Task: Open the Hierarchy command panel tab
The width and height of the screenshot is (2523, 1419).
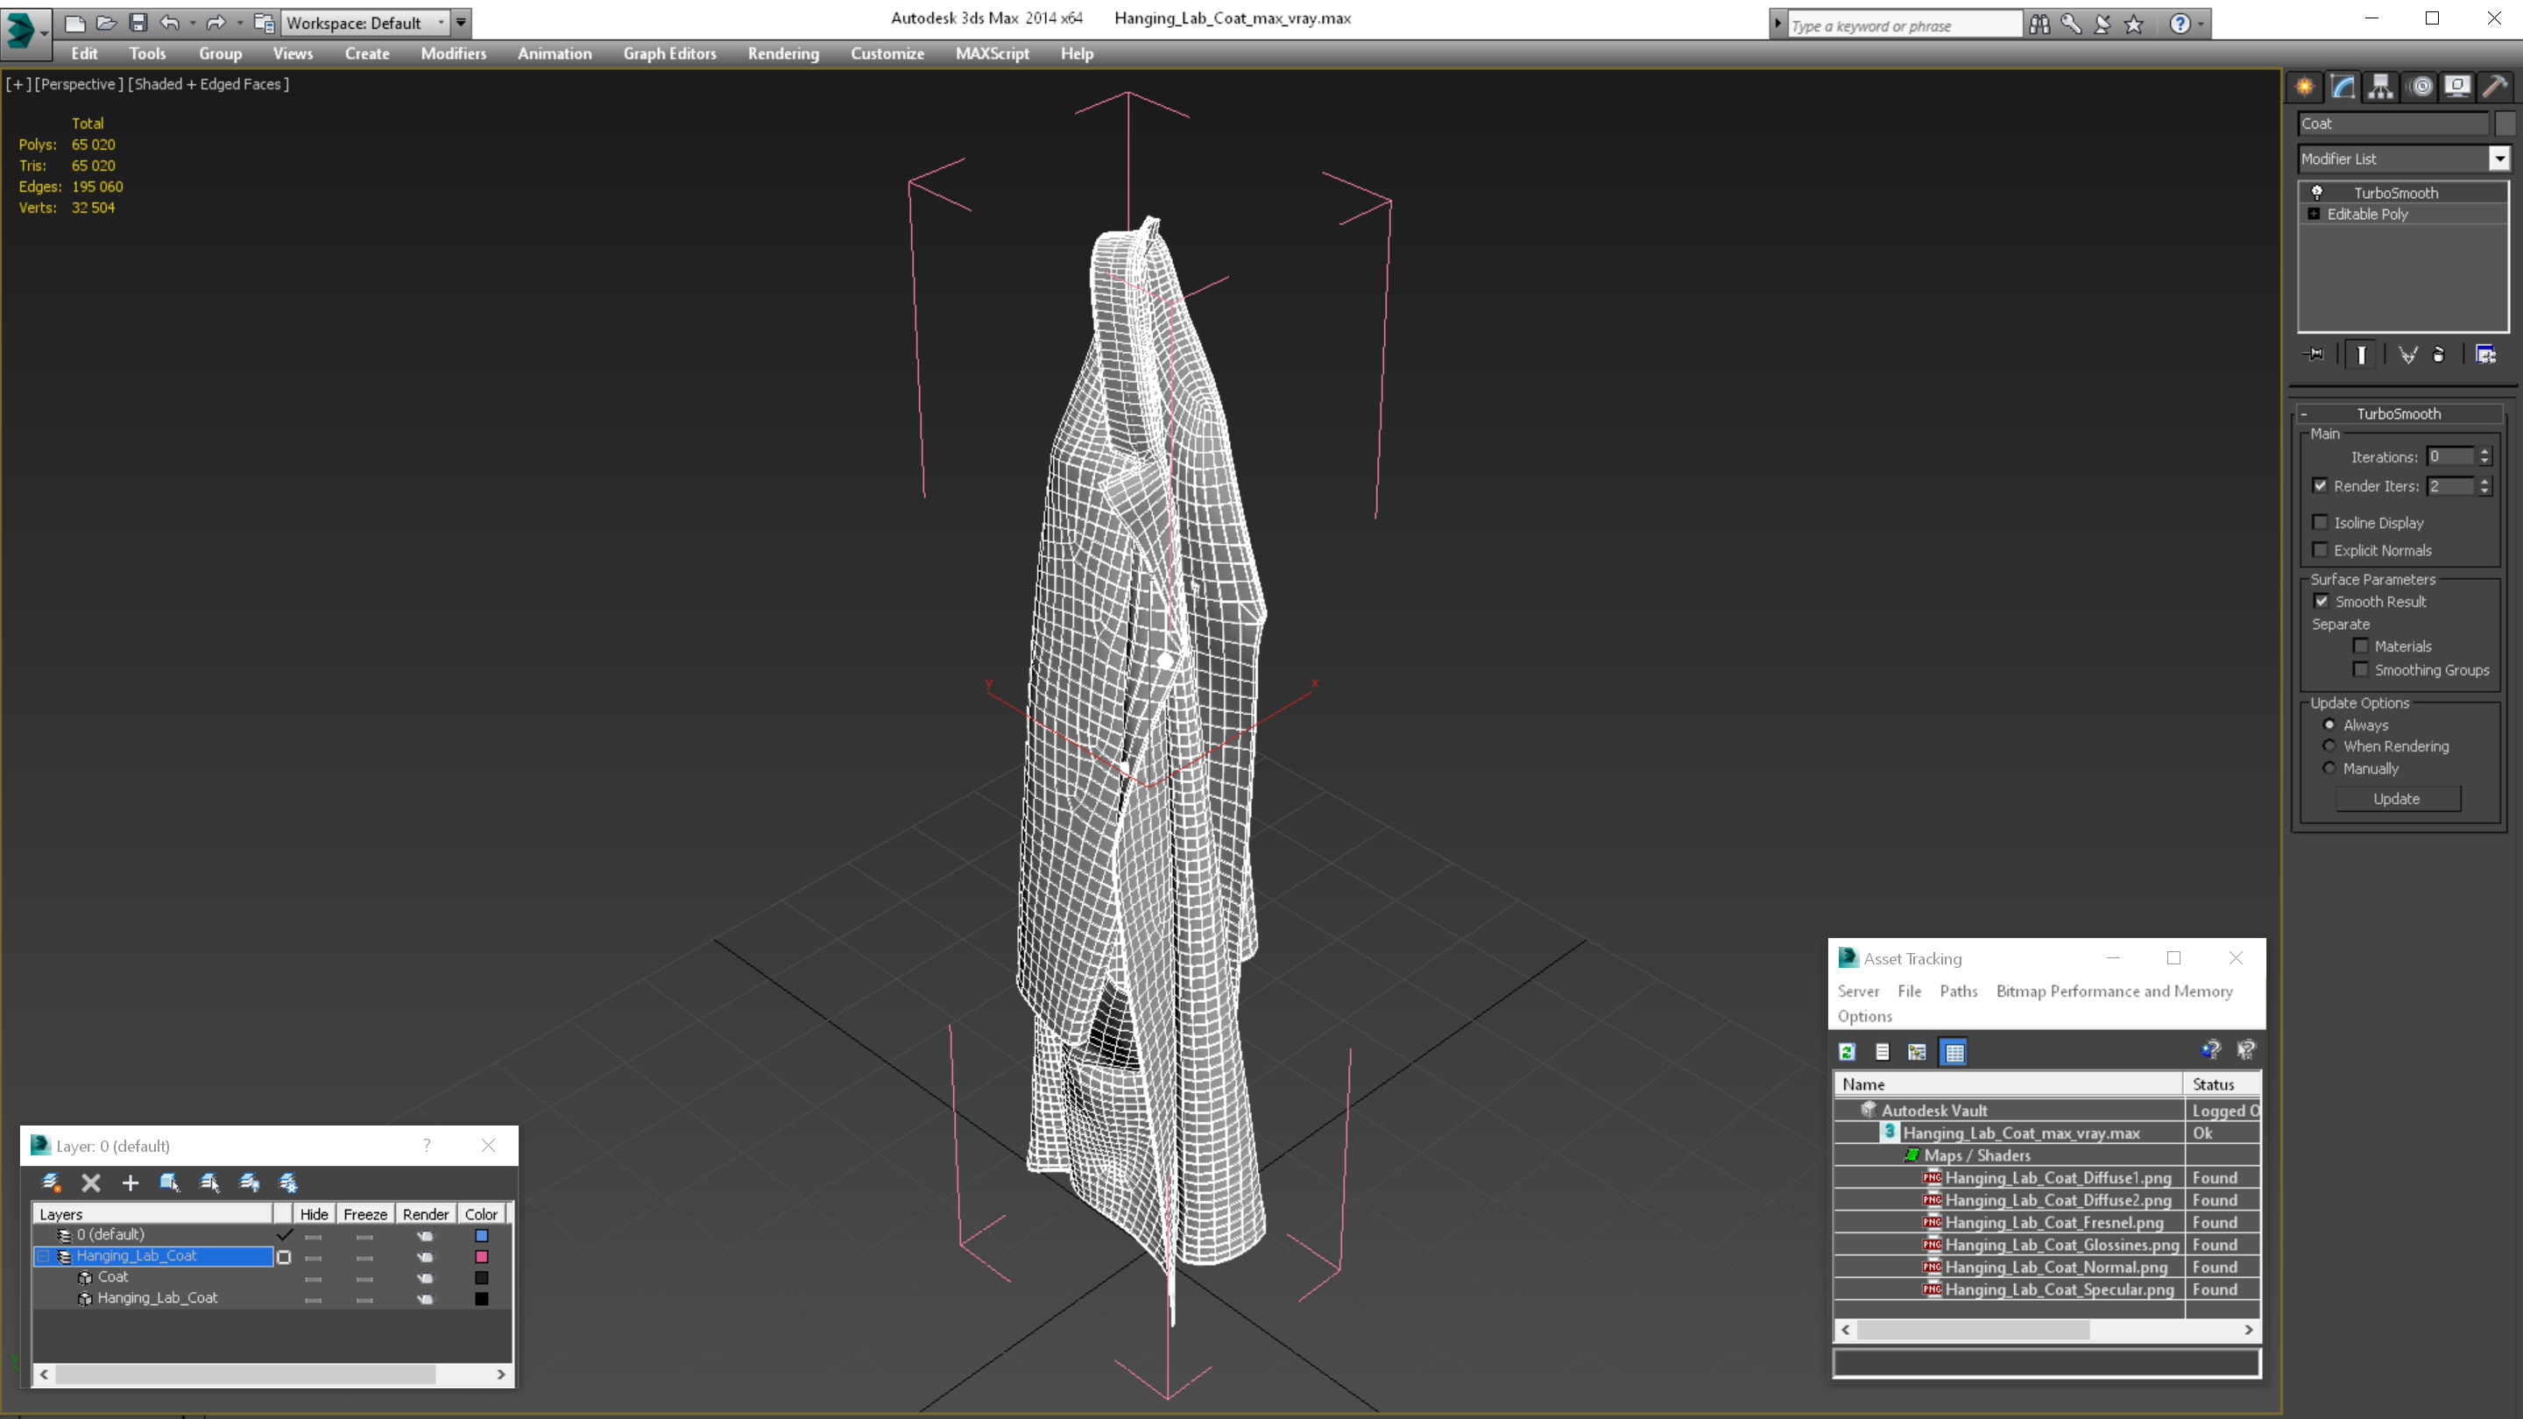Action: (2381, 86)
